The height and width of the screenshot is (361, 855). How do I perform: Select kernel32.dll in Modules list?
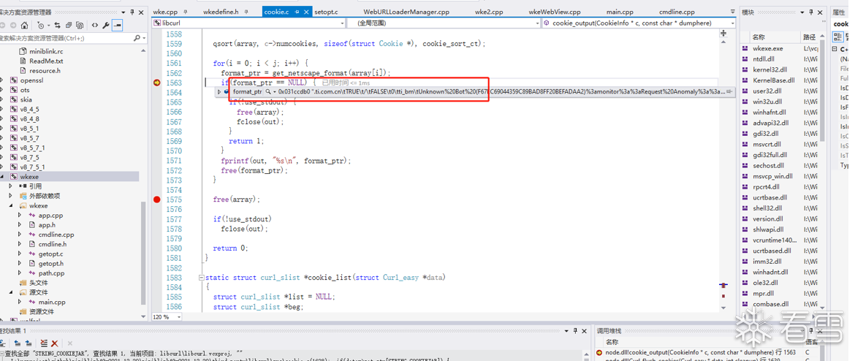pos(770,70)
